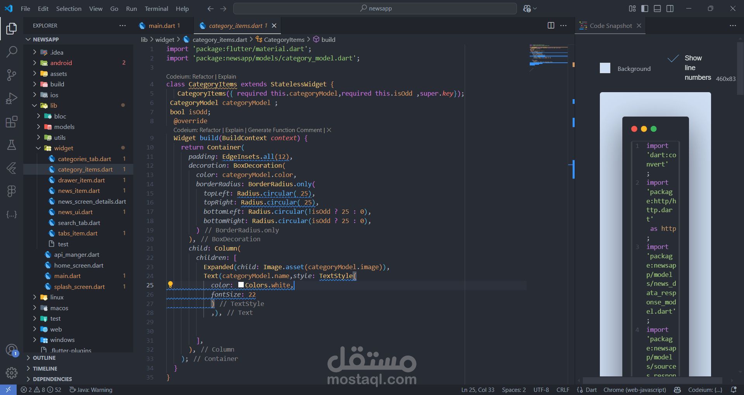The image size is (744, 395).
Task: Show code action lightbulb on line 25
Action: 170,285
